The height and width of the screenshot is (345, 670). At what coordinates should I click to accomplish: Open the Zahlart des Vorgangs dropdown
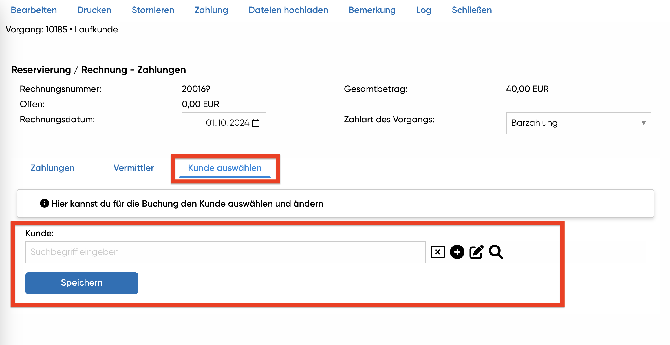[579, 123]
